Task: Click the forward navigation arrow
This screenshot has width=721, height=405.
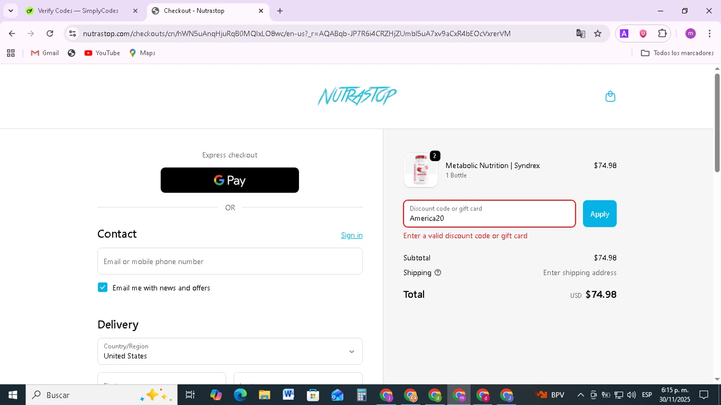Action: (x=31, y=34)
